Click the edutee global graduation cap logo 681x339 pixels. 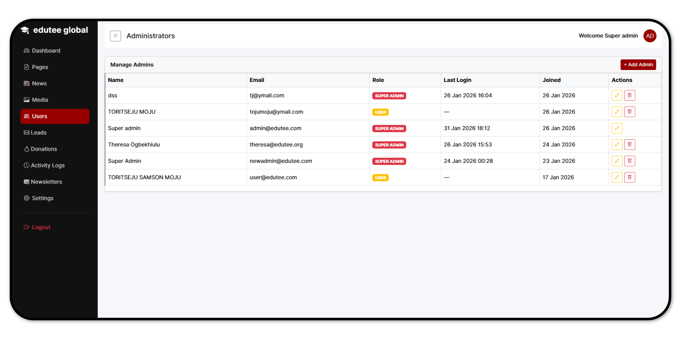tap(25, 30)
